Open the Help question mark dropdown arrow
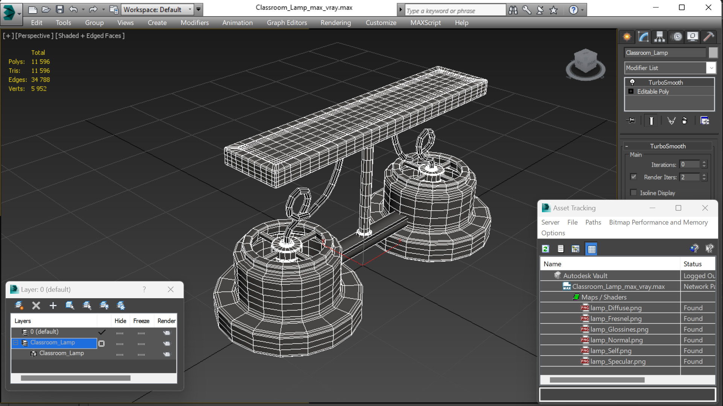Image resolution: width=723 pixels, height=406 pixels. [583, 10]
